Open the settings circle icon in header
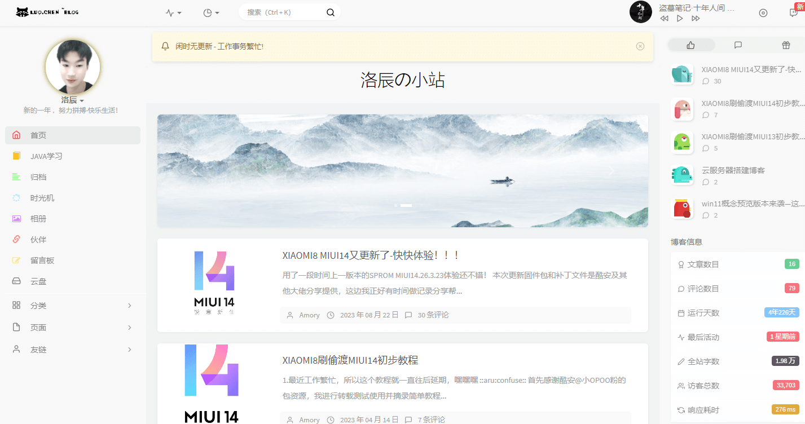Image resolution: width=805 pixels, height=424 pixels. pyautogui.click(x=763, y=13)
